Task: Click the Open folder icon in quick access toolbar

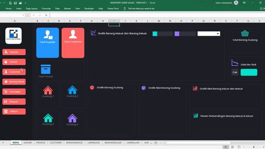Action: (20, 3)
